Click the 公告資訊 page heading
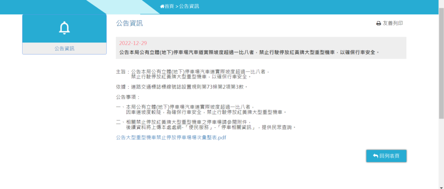 coord(129,23)
